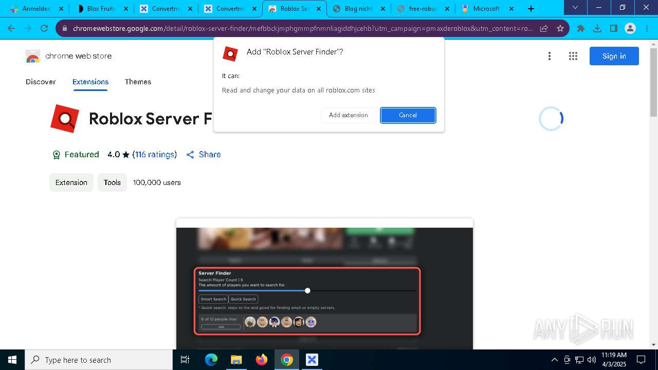
Task: Open the 116 ratings link
Action: [x=154, y=155]
